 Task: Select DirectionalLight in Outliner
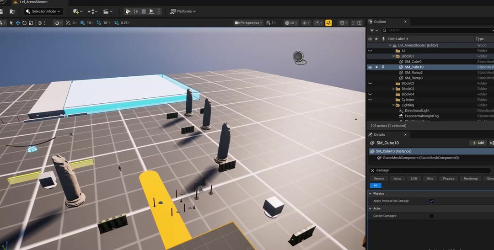417,111
